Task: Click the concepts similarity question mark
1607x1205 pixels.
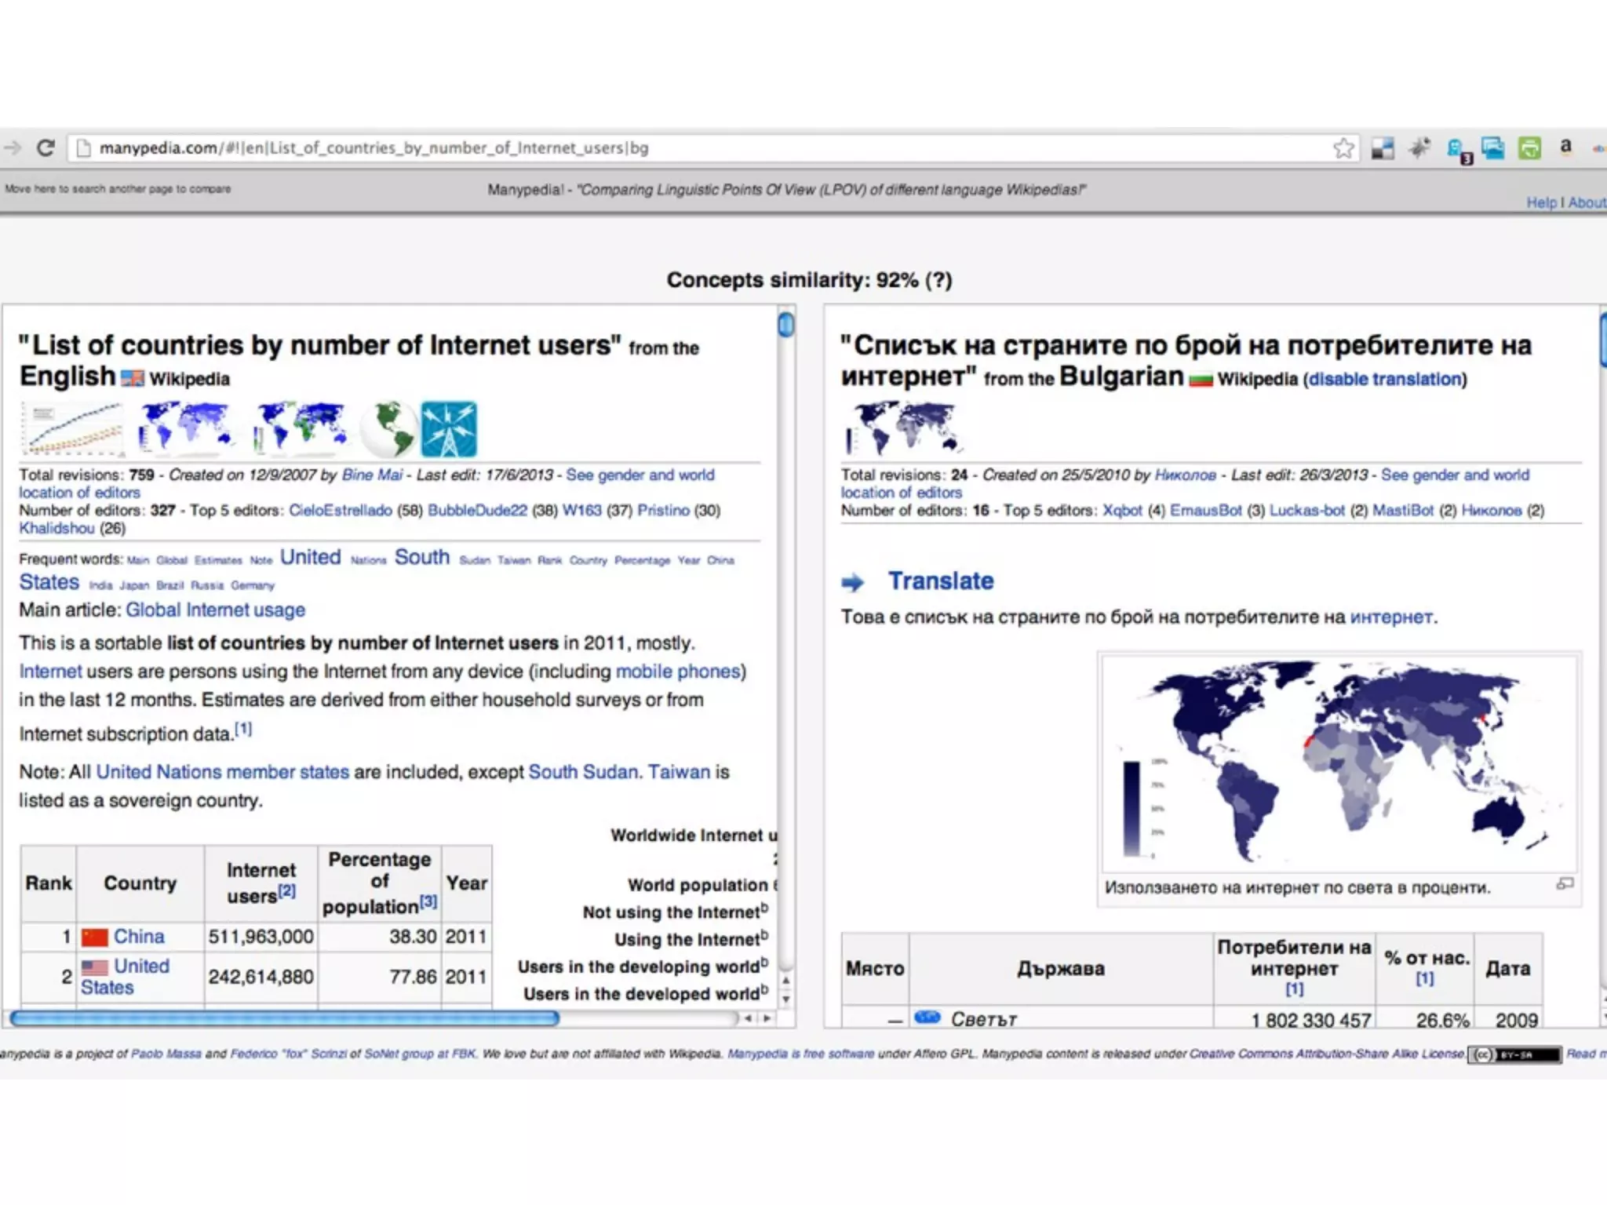Action: tap(938, 280)
